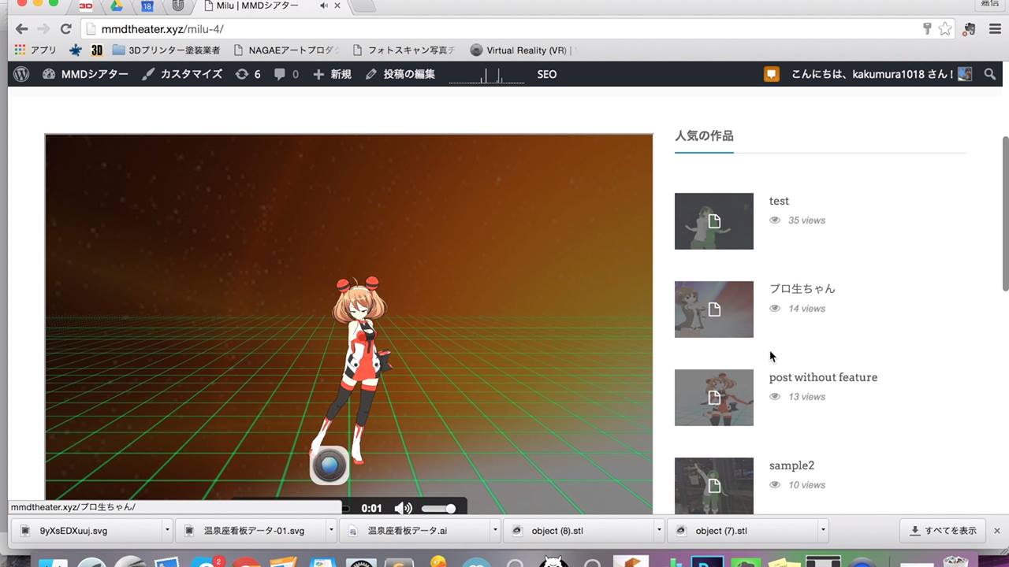Click the sample2 post thumbnail

point(714,486)
